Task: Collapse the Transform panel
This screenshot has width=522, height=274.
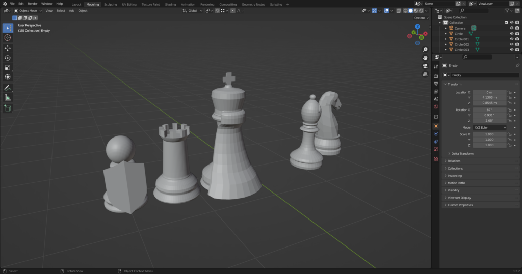Action: (454, 84)
